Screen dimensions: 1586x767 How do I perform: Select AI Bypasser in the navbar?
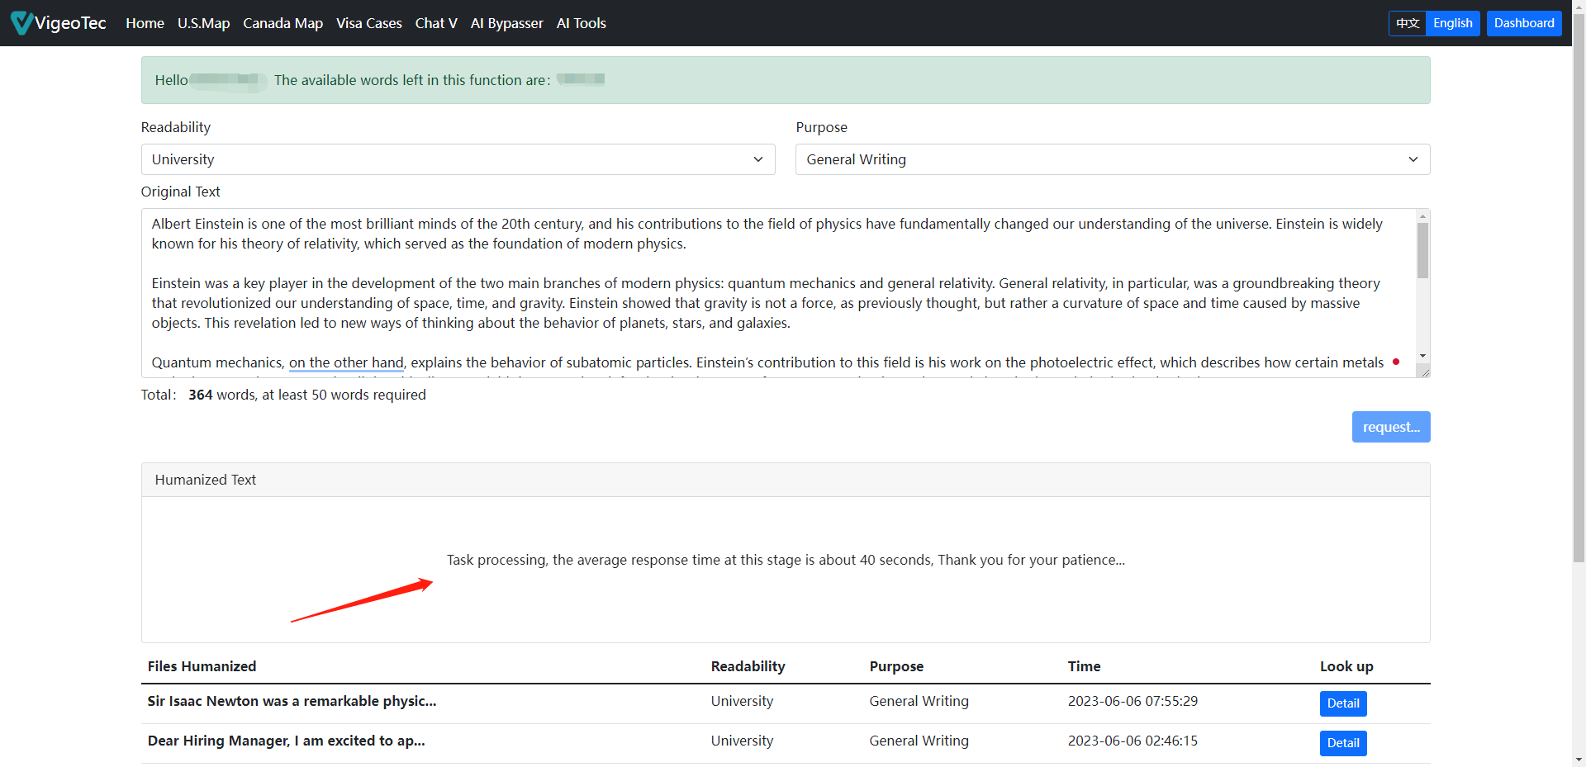(x=506, y=23)
